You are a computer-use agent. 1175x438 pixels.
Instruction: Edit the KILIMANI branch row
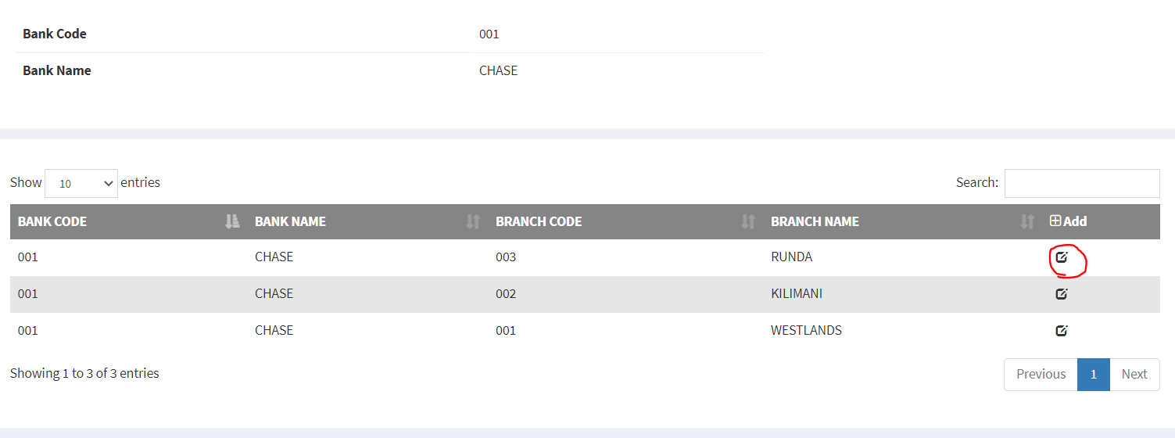(x=1061, y=294)
